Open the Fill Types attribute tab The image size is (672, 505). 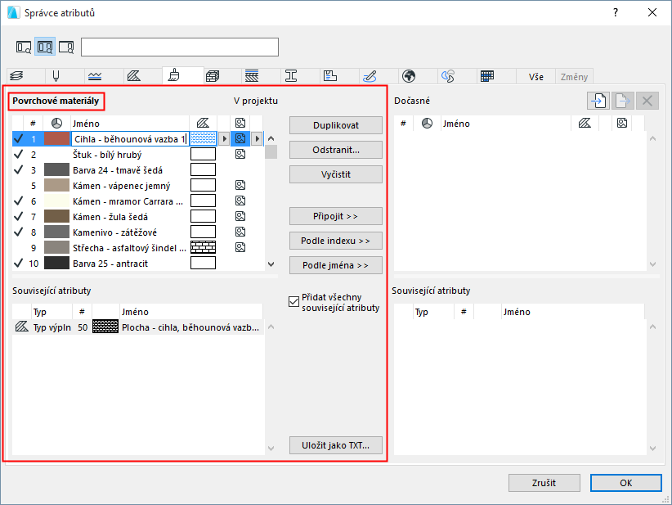[x=134, y=76]
